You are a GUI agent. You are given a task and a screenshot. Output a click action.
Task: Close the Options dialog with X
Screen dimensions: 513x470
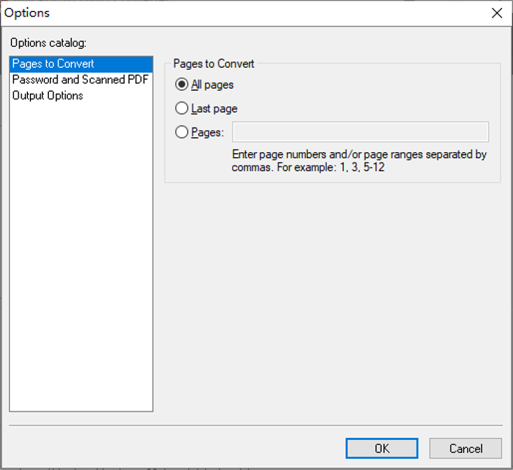(x=497, y=13)
